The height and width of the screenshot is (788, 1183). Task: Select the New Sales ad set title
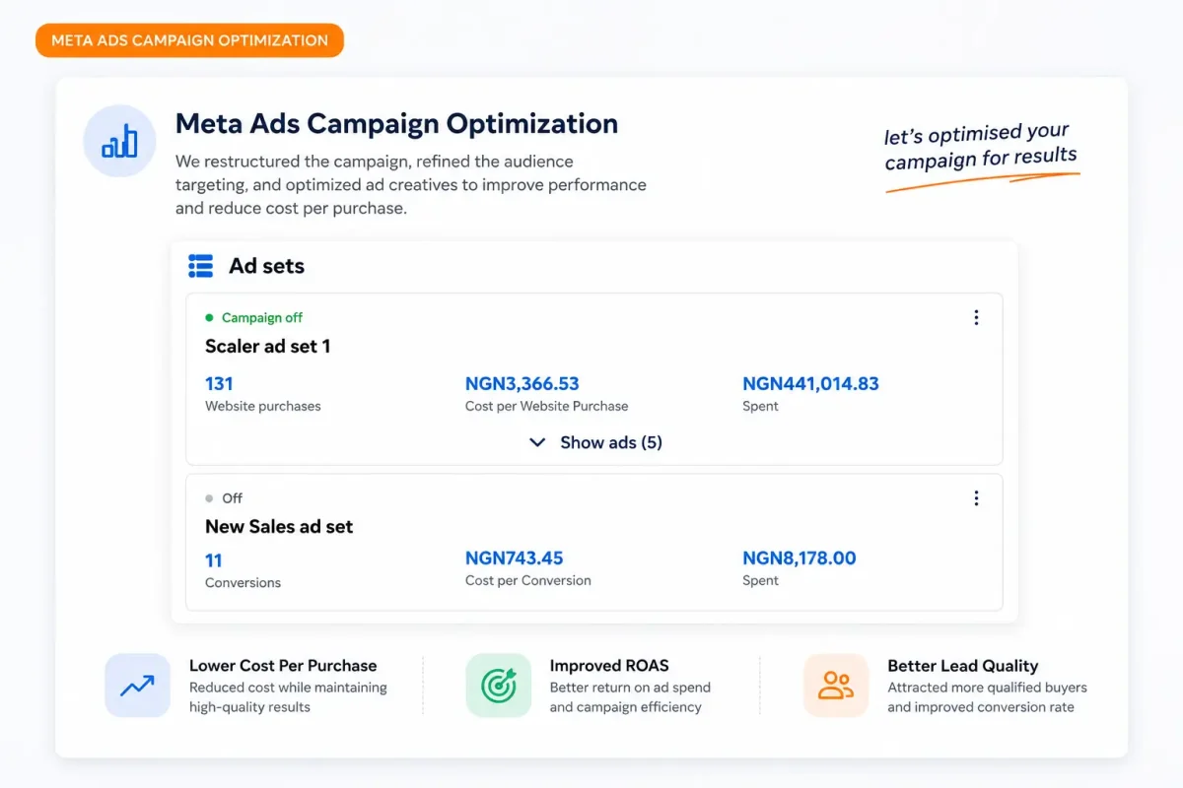pos(279,526)
